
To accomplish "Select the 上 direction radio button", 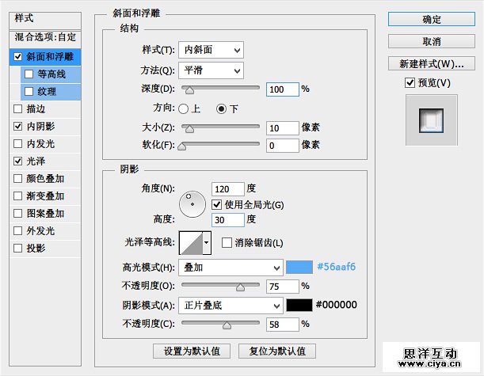I will coord(184,108).
